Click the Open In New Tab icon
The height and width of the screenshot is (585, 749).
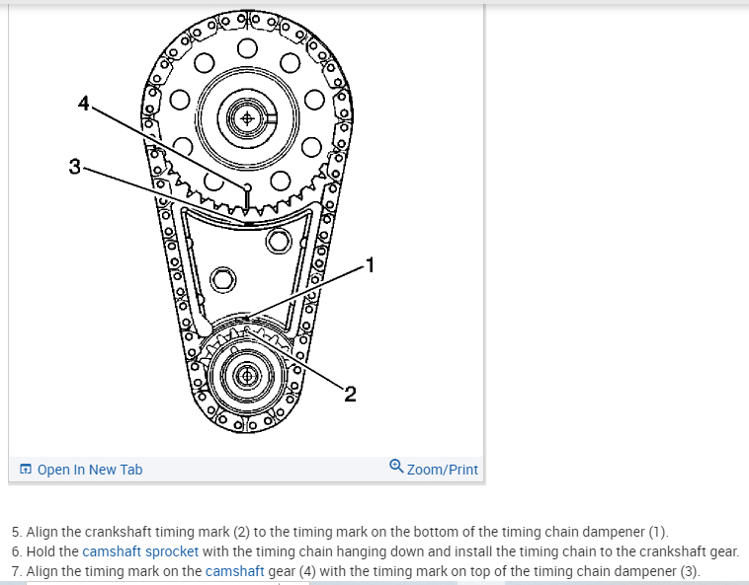point(26,470)
